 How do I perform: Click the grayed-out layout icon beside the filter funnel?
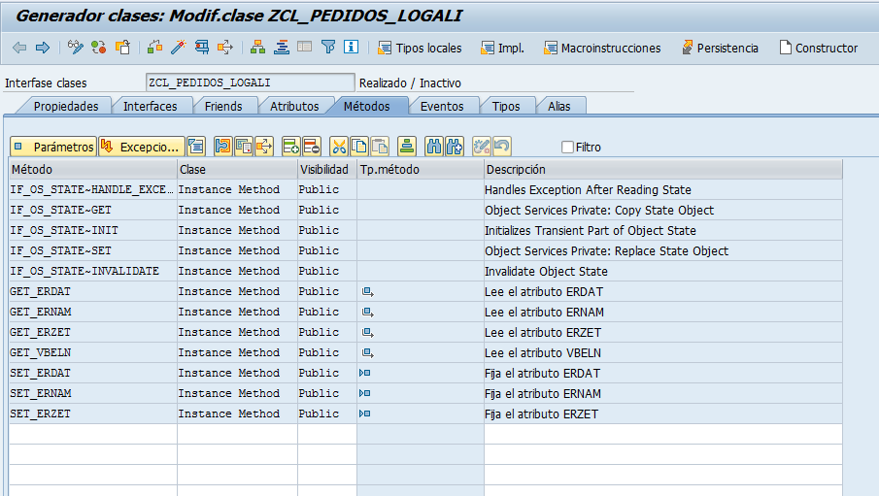tap(304, 48)
